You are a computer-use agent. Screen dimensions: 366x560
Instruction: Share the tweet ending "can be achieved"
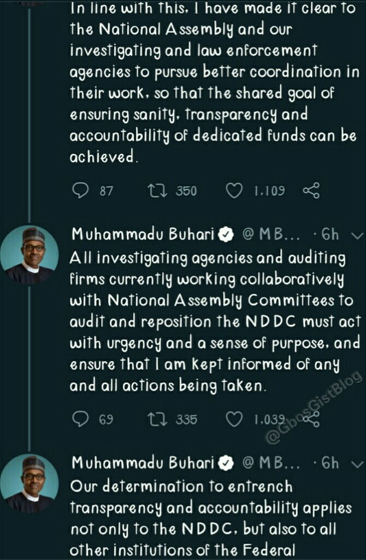[x=311, y=190]
